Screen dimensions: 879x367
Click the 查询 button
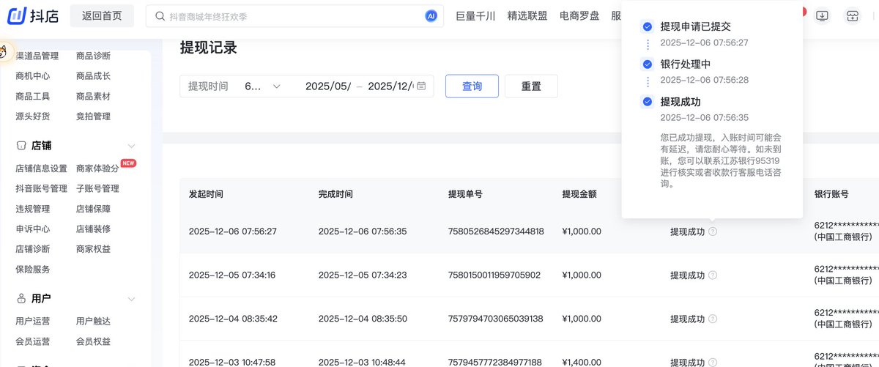pyautogui.click(x=472, y=86)
